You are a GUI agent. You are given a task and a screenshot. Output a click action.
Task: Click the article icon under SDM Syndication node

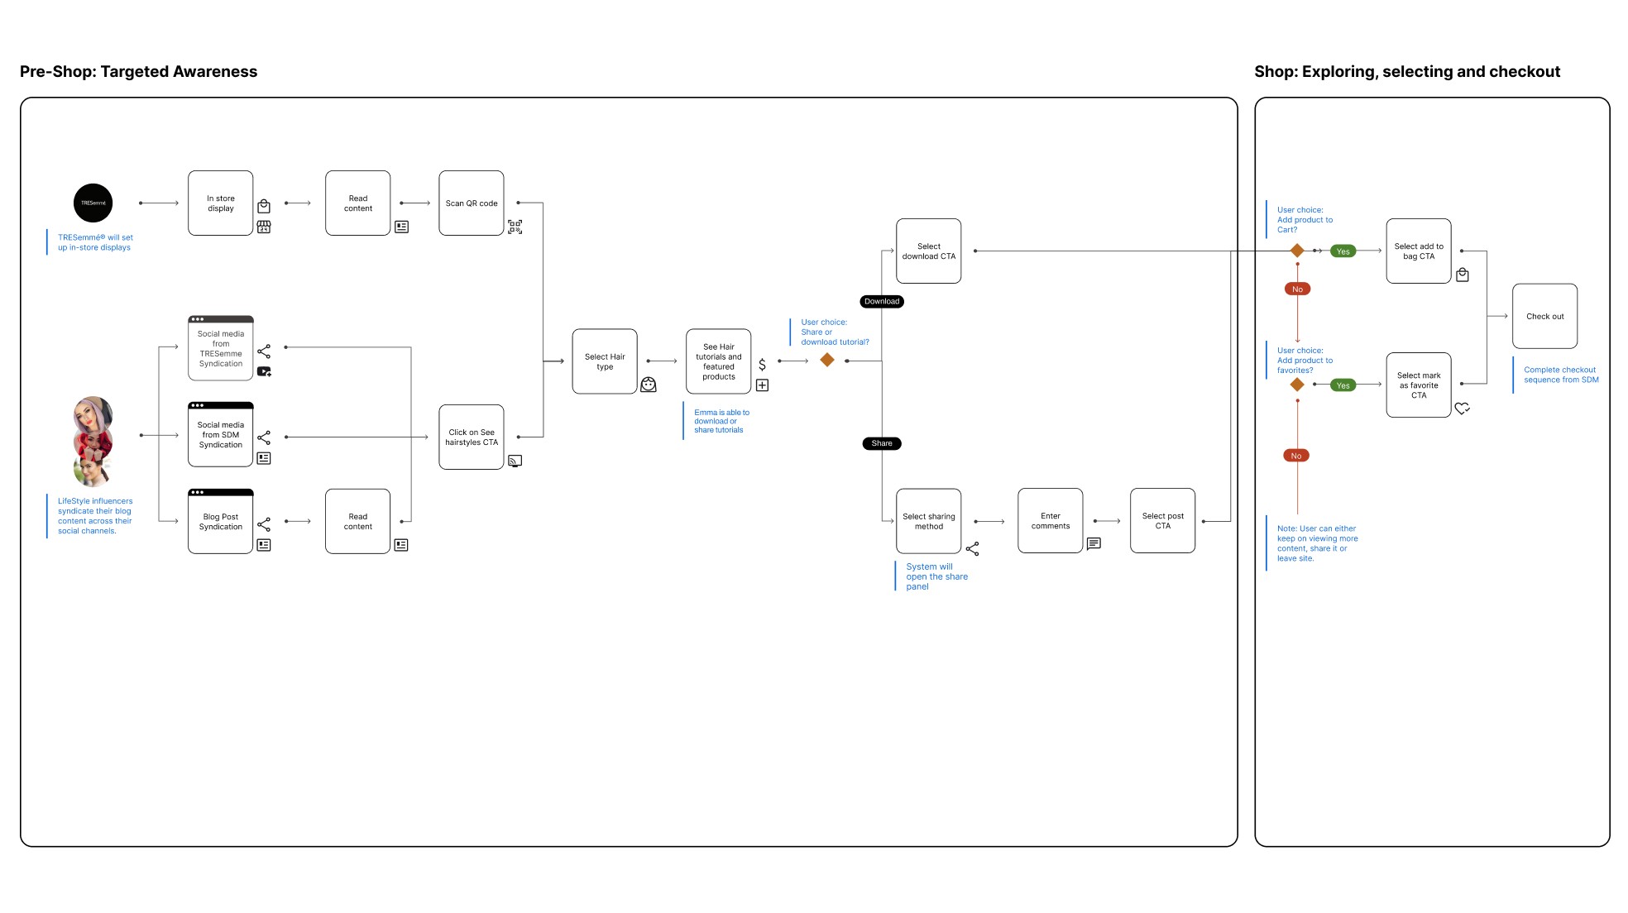(x=264, y=458)
